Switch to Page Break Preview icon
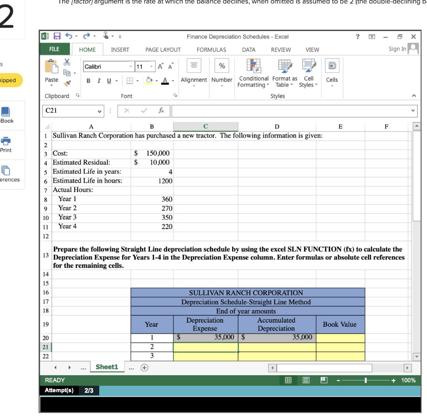The image size is (427, 419). pyautogui.click(x=324, y=380)
